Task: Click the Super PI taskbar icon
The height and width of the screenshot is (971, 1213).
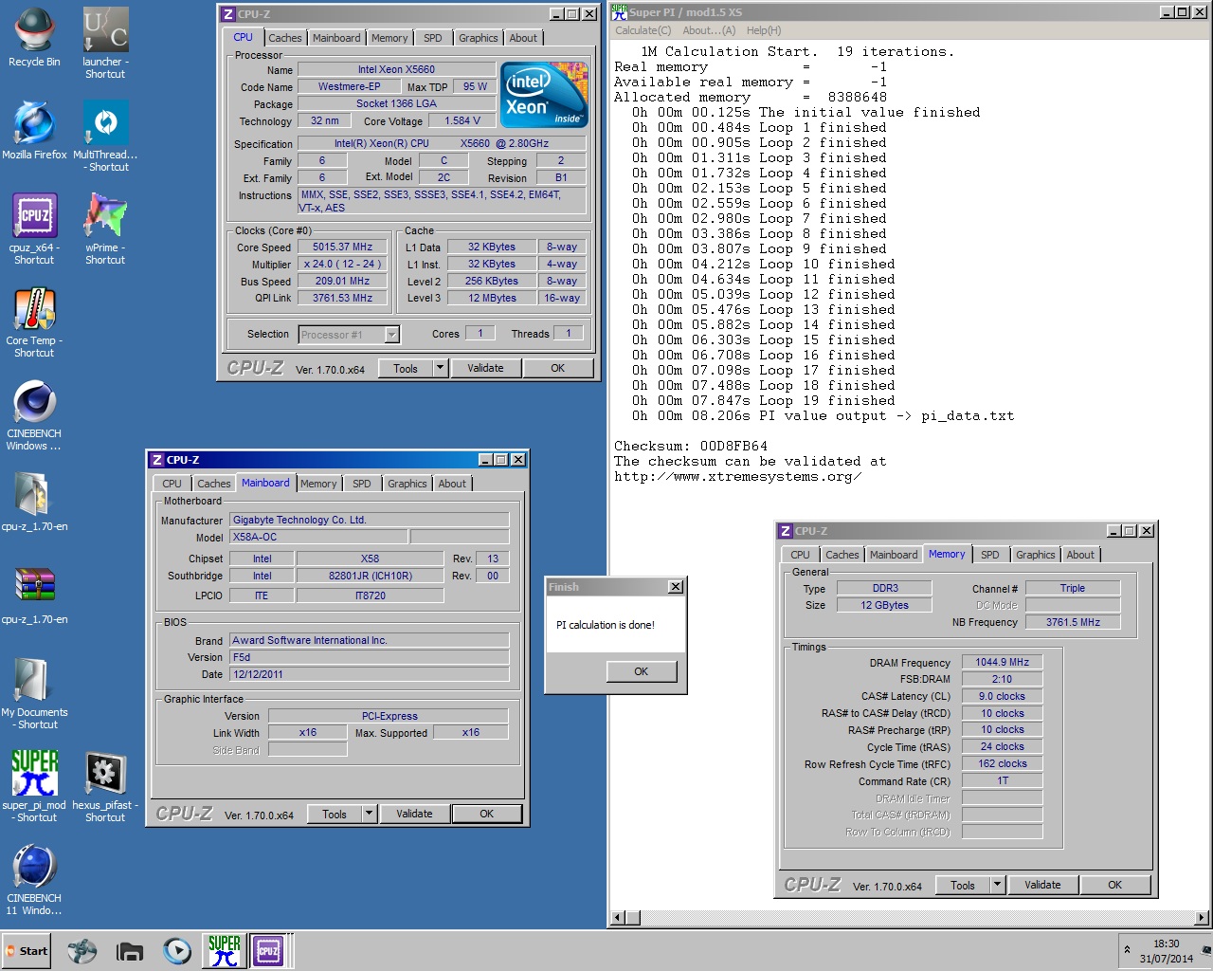Action: tap(225, 951)
